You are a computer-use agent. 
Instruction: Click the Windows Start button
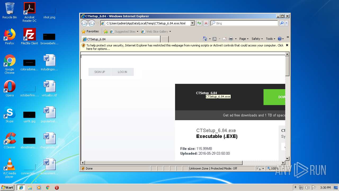8,187
